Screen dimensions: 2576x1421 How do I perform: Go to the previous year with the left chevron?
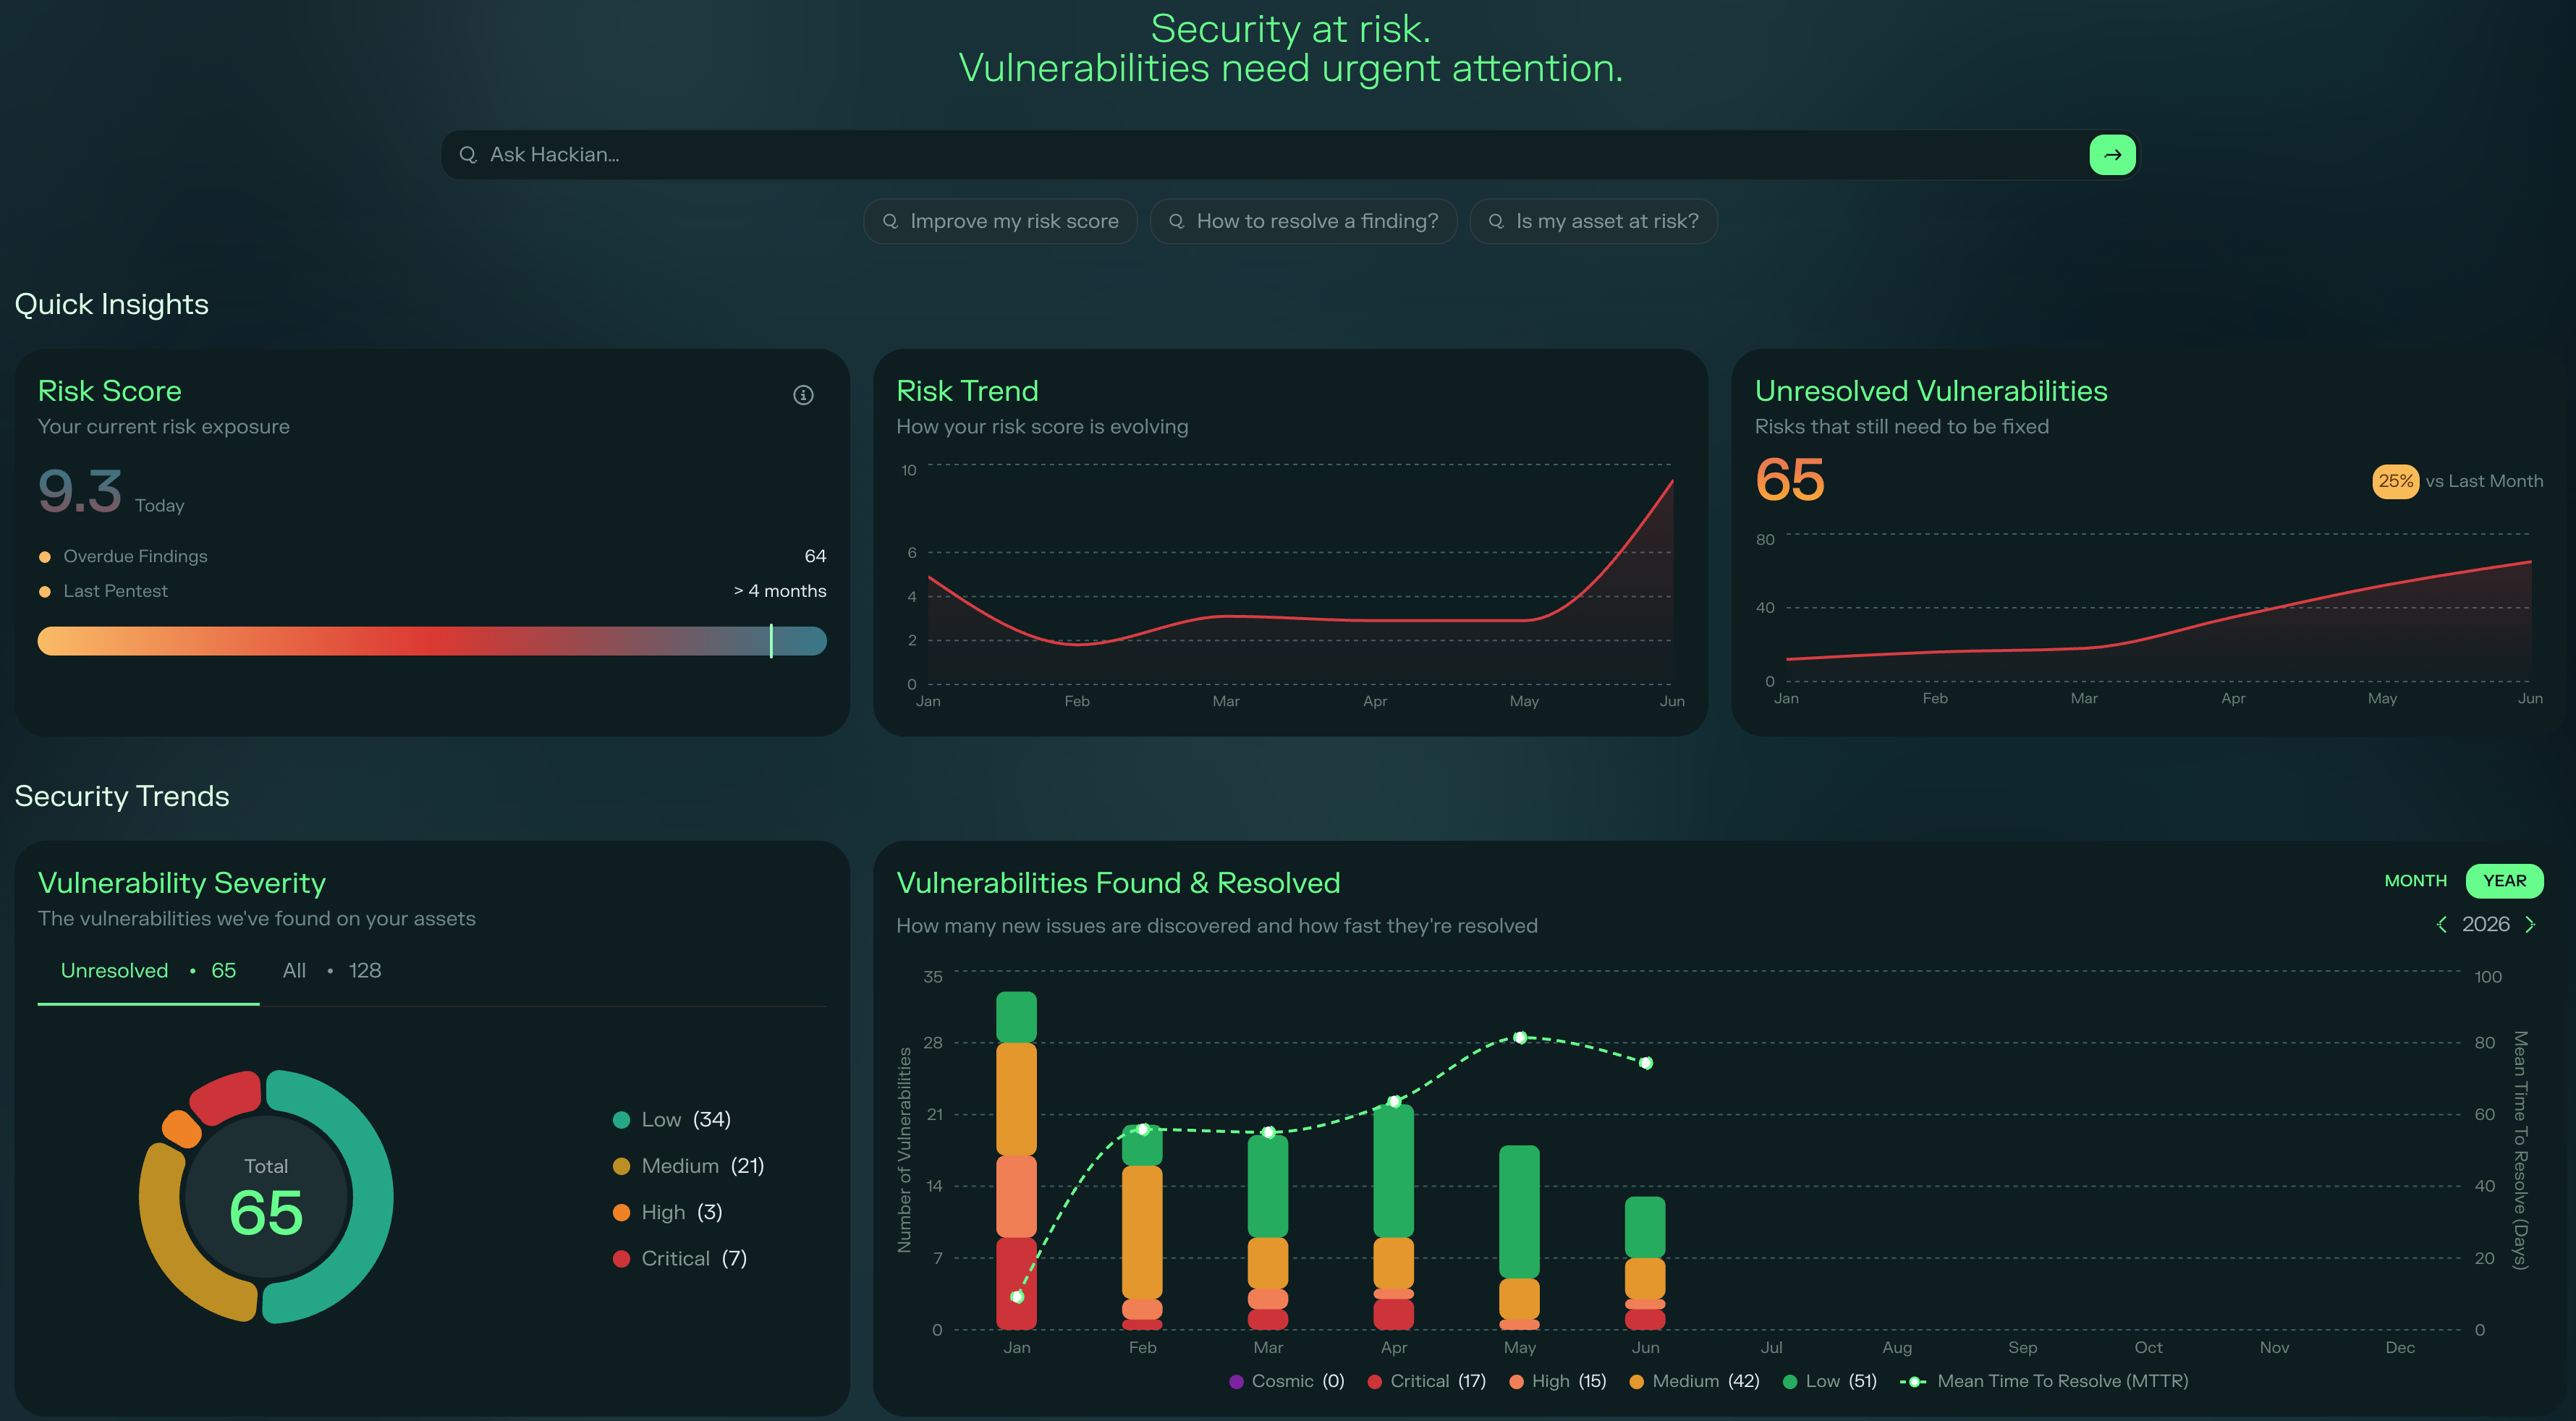coord(2442,924)
